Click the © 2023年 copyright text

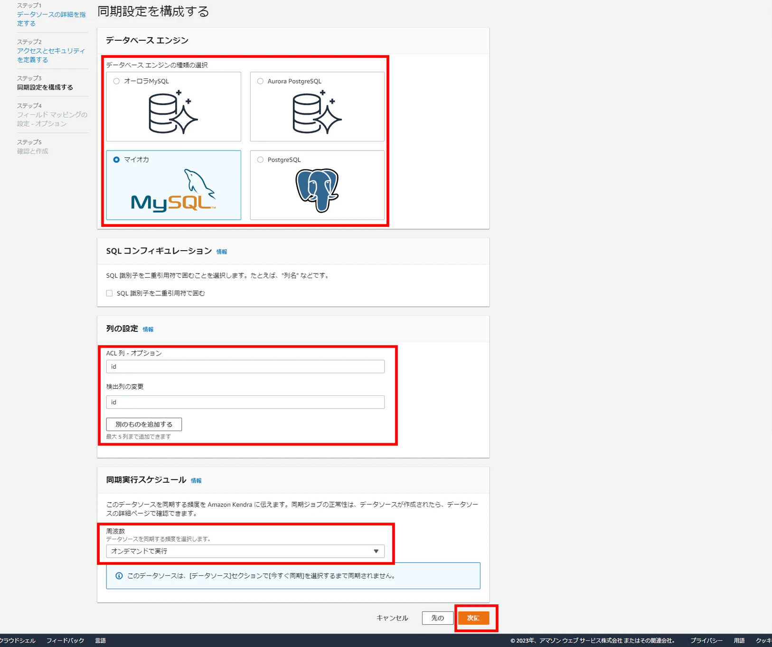[x=593, y=641]
